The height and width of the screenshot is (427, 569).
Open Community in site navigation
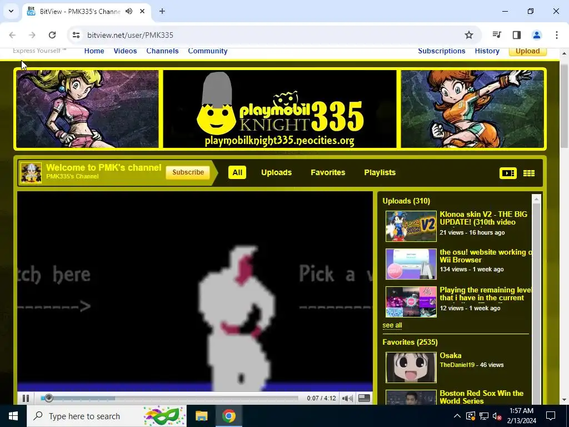click(x=208, y=51)
